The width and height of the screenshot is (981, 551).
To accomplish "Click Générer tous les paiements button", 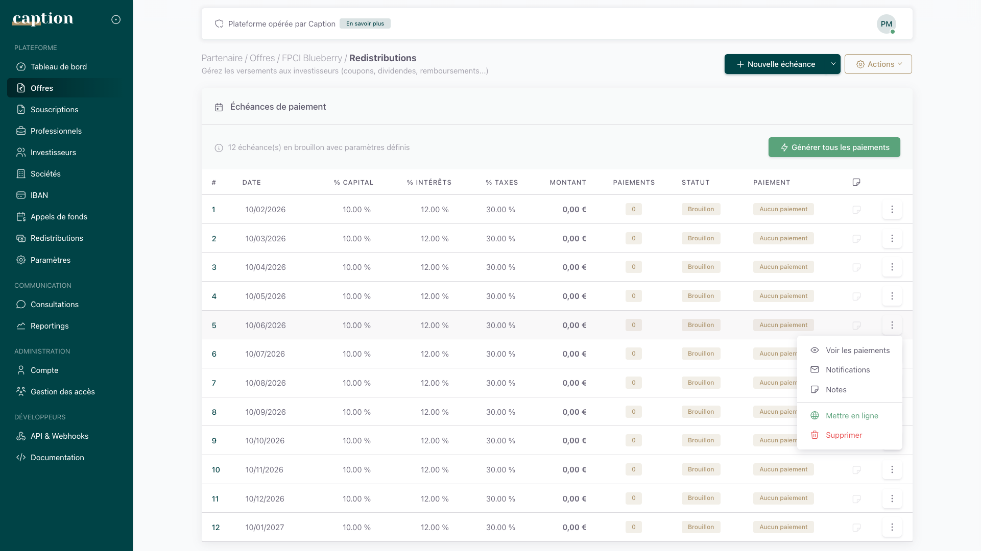I will [x=834, y=147].
